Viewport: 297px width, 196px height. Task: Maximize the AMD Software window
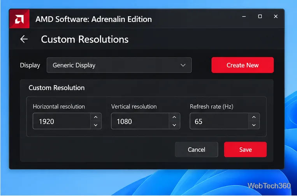(260, 16)
